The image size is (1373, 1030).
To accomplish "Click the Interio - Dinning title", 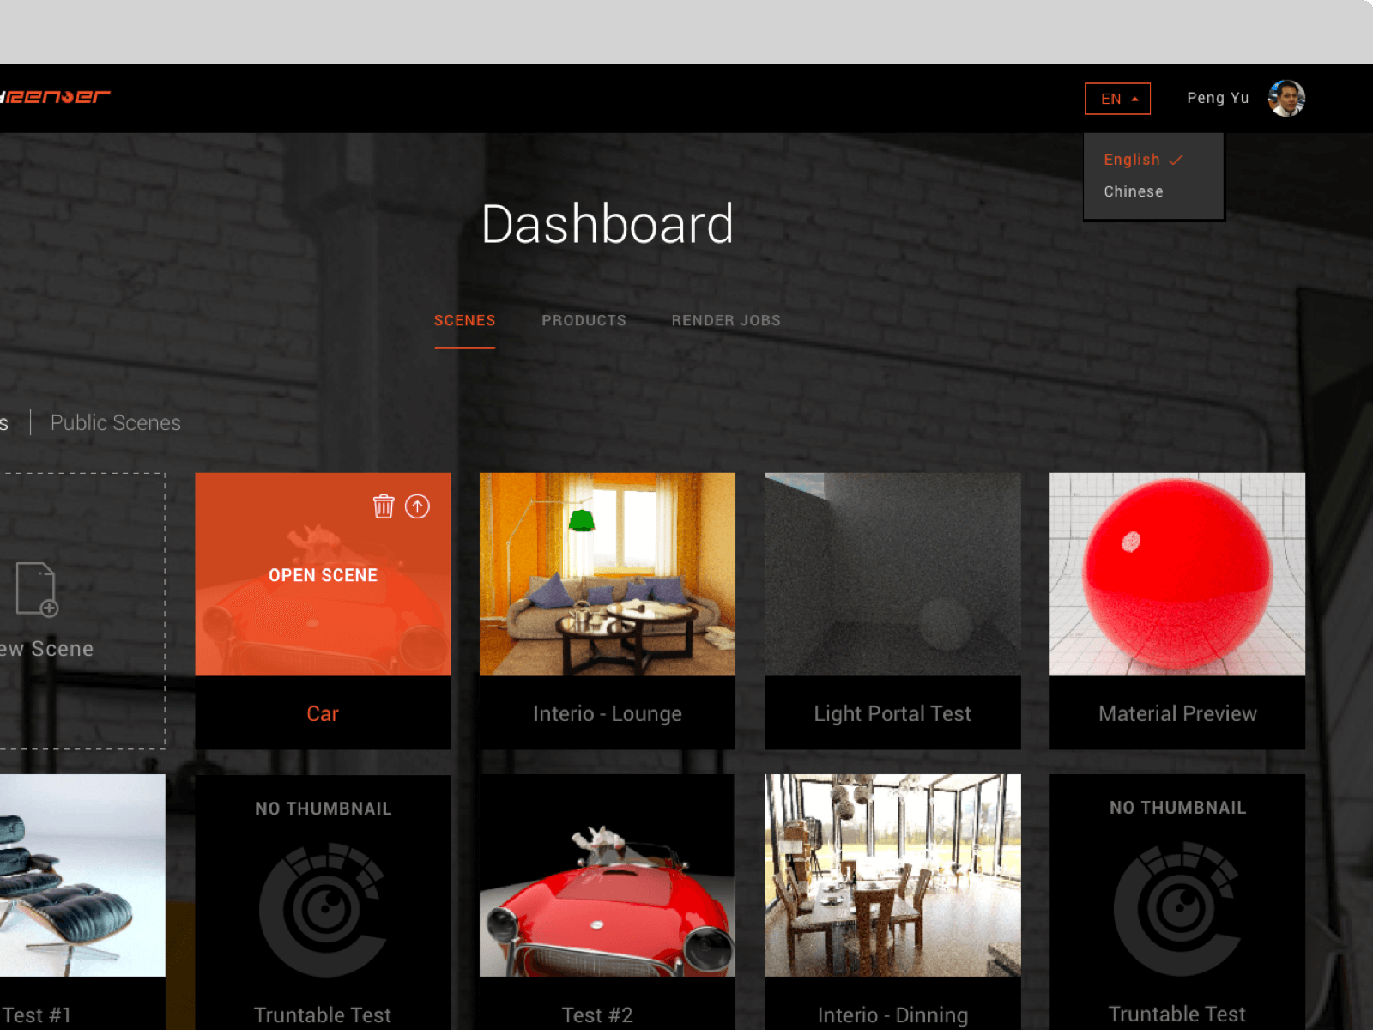I will coord(892,1015).
